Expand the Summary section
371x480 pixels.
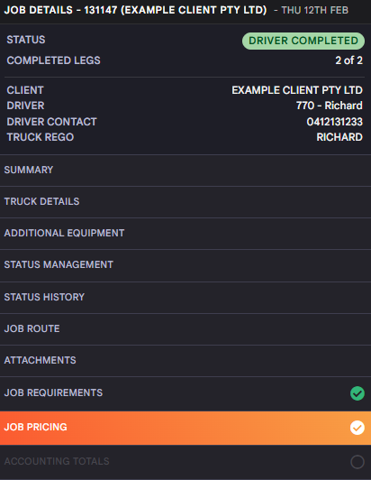[x=185, y=171]
